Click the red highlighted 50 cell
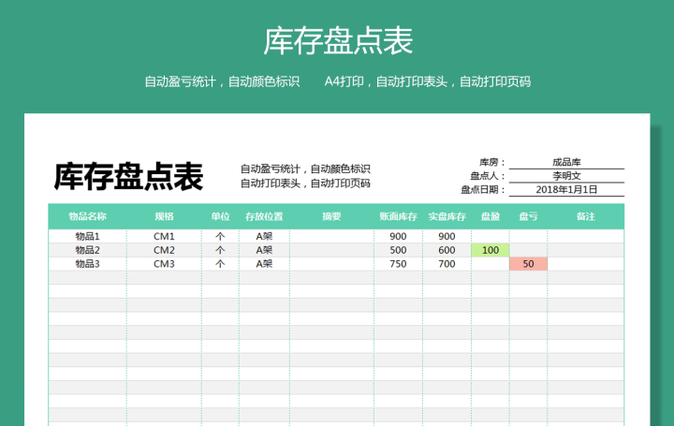674x426 pixels. pos(528,264)
